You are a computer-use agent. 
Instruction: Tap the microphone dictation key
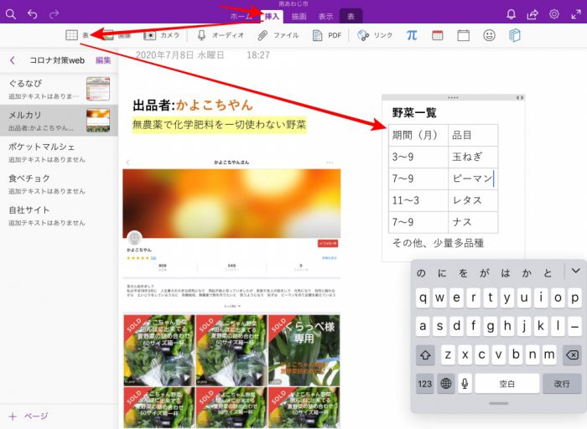coord(465,384)
